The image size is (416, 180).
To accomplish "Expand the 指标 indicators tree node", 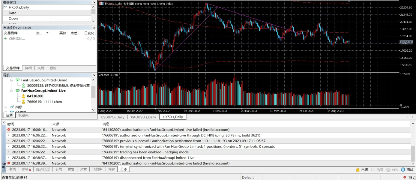I will click(6, 107).
